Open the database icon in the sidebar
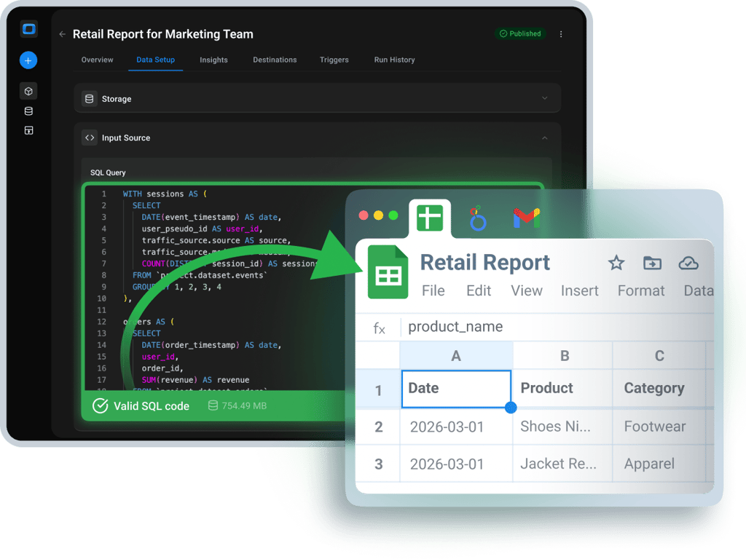This screenshot has height=559, width=746. (28, 111)
